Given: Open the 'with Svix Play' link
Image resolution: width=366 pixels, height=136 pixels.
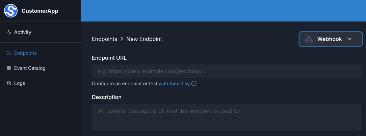Looking at the screenshot, I should click(174, 84).
